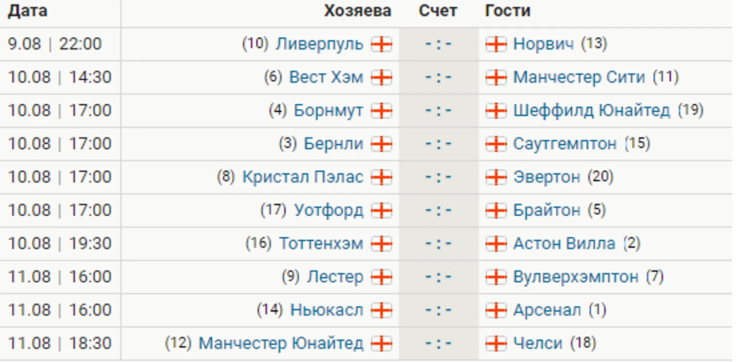Image resolution: width=748 pixels, height=362 pixels.
Task: Click the score cell for Уотфорд vs Брайтон
Action: pos(439,210)
